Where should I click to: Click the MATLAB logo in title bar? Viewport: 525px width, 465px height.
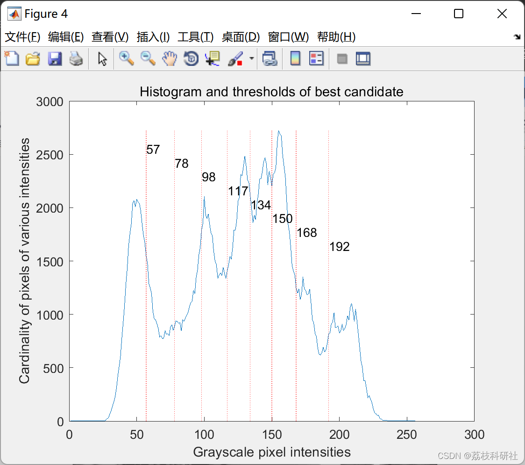point(14,14)
